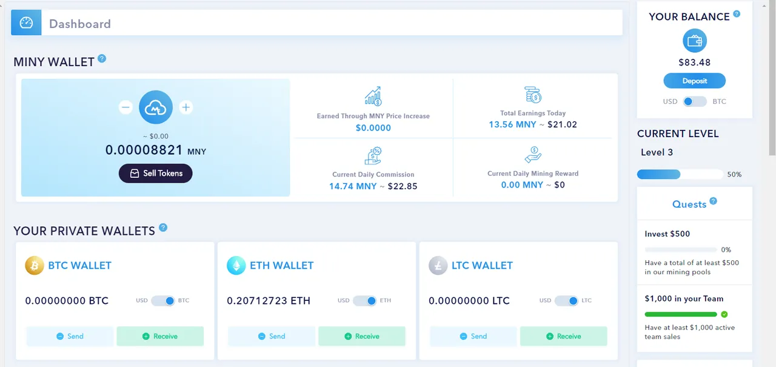
Task: Toggle USD/BTC switch under Your Balance
Action: tap(695, 101)
